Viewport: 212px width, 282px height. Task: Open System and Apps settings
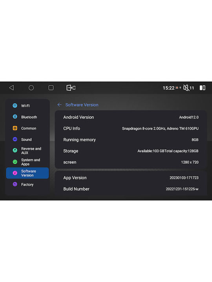[27, 162]
